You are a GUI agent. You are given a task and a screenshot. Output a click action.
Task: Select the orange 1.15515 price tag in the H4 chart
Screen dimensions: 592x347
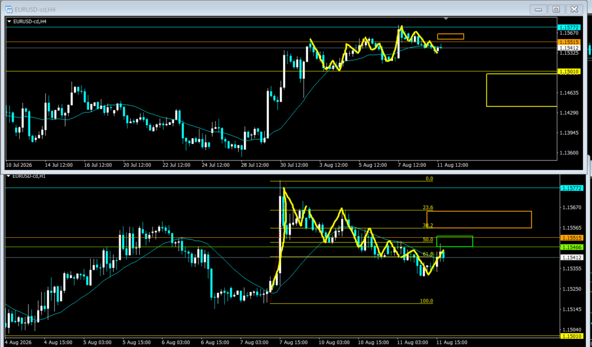569,42
